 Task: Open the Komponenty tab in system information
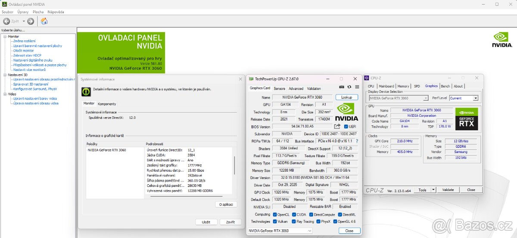(x=107, y=104)
